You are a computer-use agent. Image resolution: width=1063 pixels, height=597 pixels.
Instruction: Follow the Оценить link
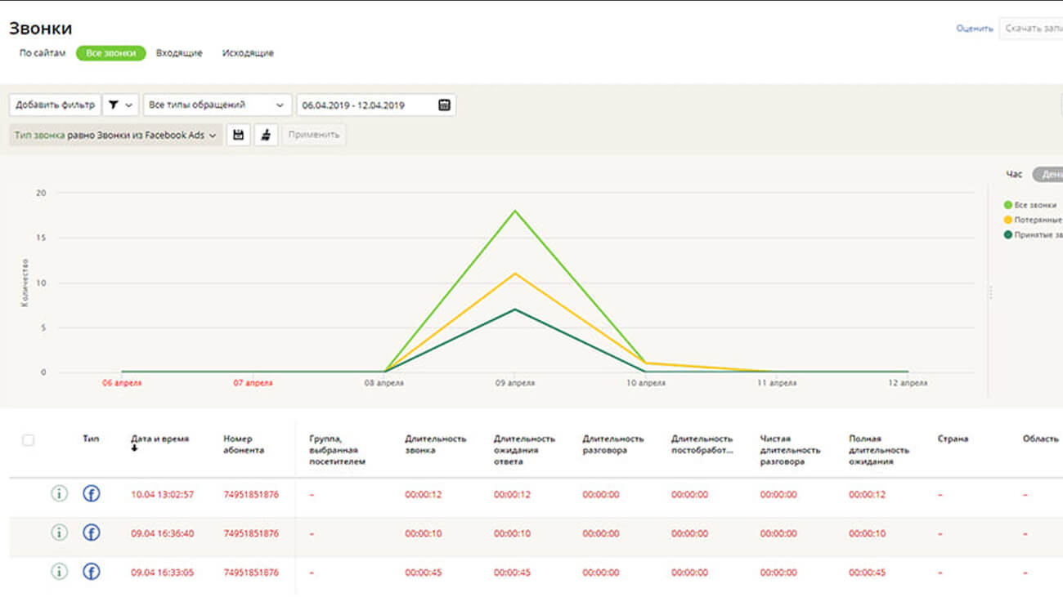tap(974, 29)
